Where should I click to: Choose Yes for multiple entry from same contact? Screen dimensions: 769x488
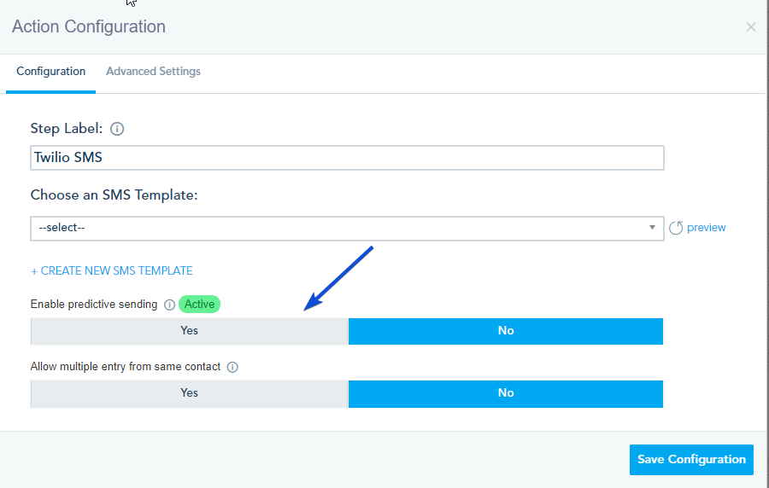[190, 393]
